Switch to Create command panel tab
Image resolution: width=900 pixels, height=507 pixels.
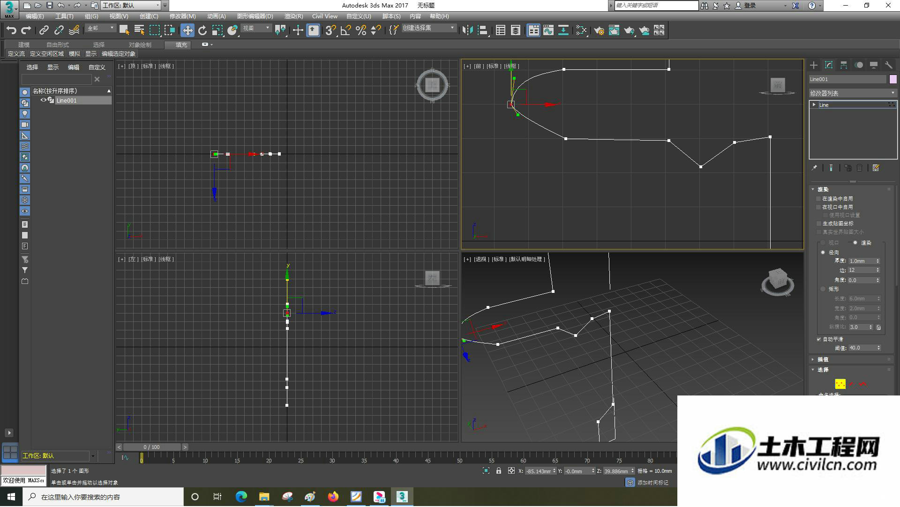(x=814, y=65)
